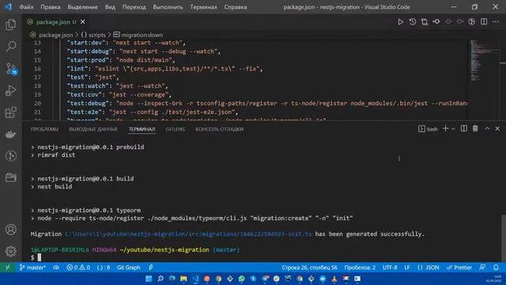Click the Prettier status bar item
This screenshot has height=285, width=506.
pyautogui.click(x=459, y=268)
